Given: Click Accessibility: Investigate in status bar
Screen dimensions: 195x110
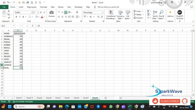Looking at the screenshot, I should point(23,101).
